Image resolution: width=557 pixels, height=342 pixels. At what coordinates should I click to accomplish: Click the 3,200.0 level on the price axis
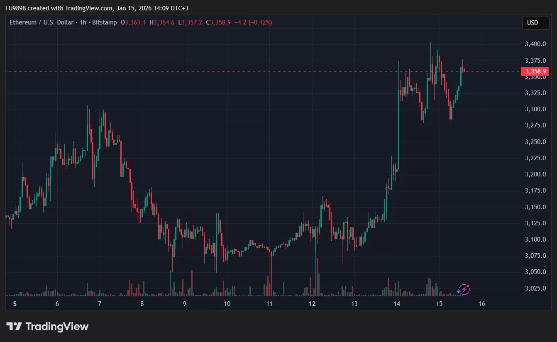tap(535, 174)
